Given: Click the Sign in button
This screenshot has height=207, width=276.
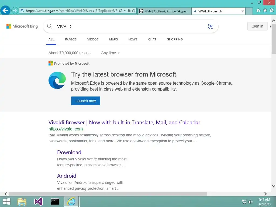Looking at the screenshot, I should tap(257, 26).
